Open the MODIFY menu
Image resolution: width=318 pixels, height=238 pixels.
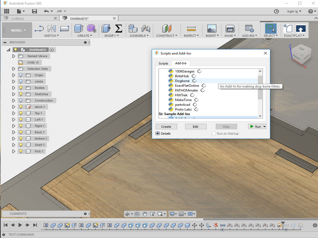point(112,36)
